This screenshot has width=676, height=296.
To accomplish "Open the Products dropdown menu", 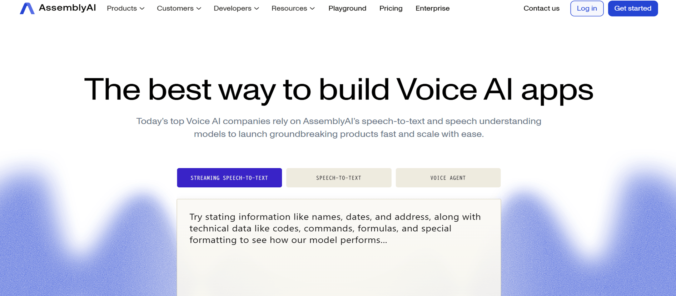I will pos(122,8).
